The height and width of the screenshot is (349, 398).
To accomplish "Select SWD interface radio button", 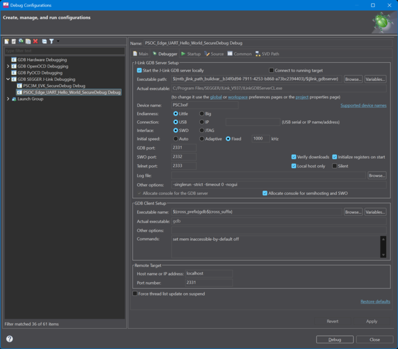I will (x=175, y=130).
